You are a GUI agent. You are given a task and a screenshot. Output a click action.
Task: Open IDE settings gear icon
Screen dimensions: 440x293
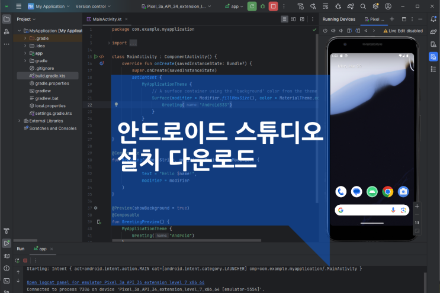pos(375,6)
